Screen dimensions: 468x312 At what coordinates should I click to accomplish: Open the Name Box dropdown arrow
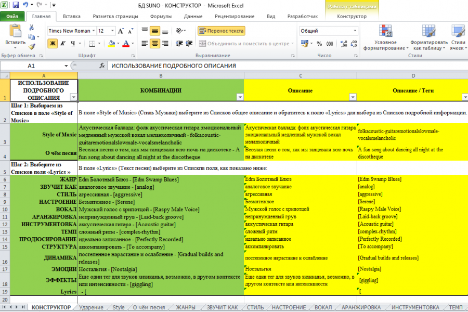[x=66, y=66]
